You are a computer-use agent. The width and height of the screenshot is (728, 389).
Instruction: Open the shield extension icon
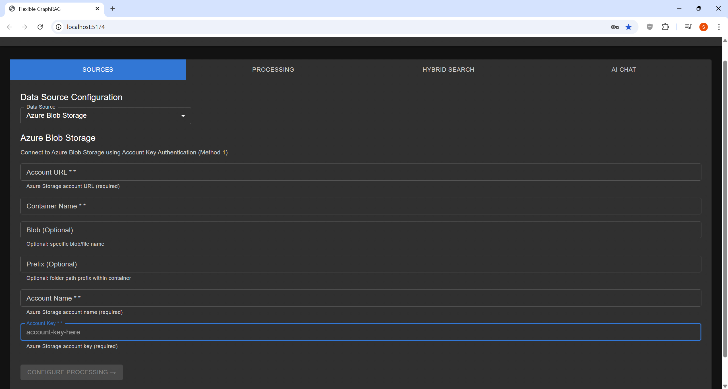[x=649, y=27]
